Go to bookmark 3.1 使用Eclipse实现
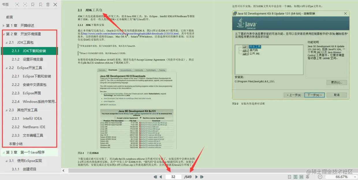This screenshot has width=358, height=180. click(x=25, y=161)
